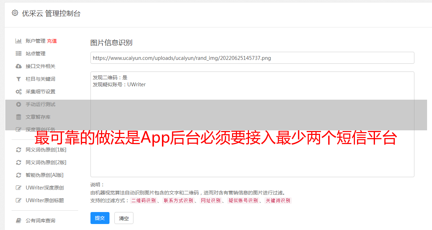Screen dimensions: 432x230
Task: Open UWriter原创标题 page
Action: coord(45,200)
